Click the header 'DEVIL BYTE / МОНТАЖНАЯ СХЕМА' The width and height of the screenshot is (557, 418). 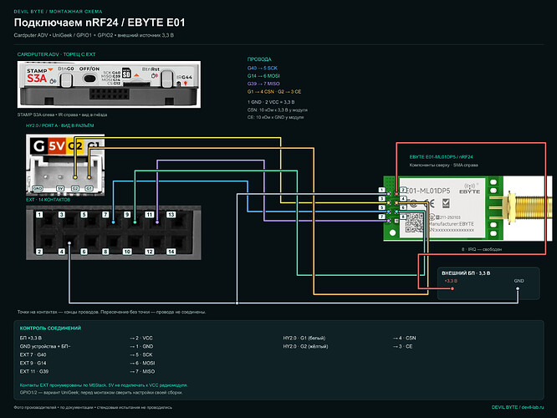58,12
